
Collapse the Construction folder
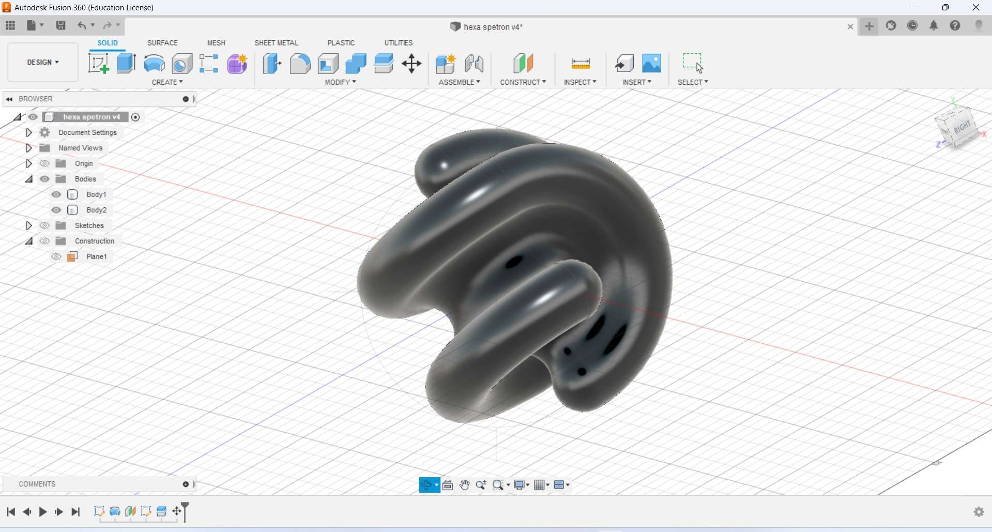(x=29, y=241)
